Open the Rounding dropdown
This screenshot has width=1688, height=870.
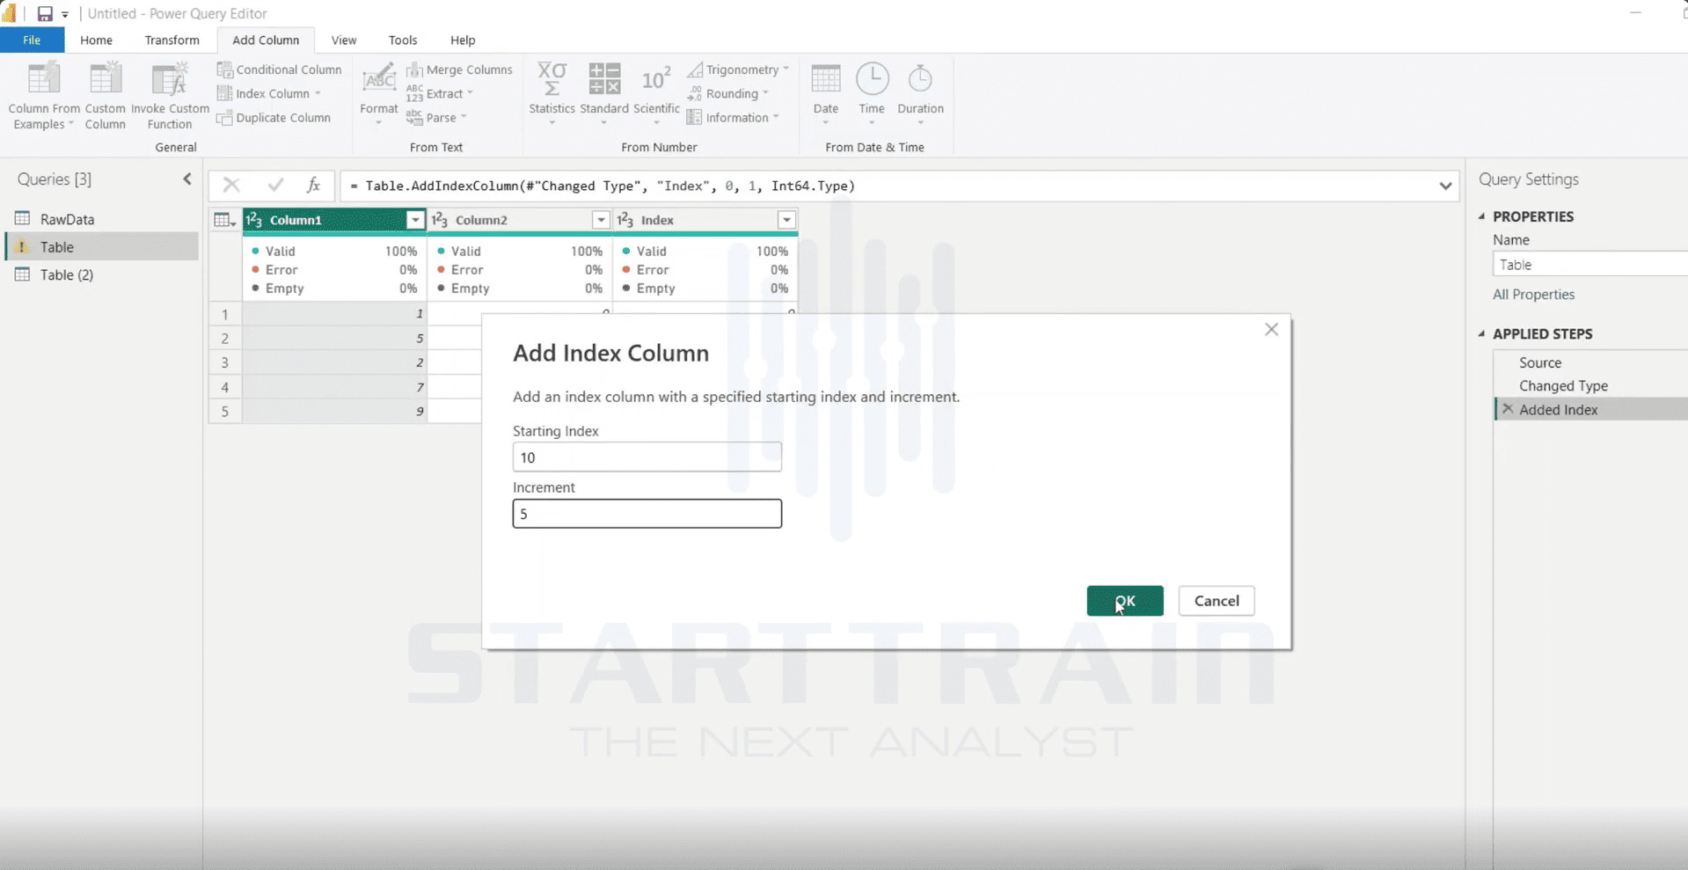pyautogui.click(x=728, y=94)
